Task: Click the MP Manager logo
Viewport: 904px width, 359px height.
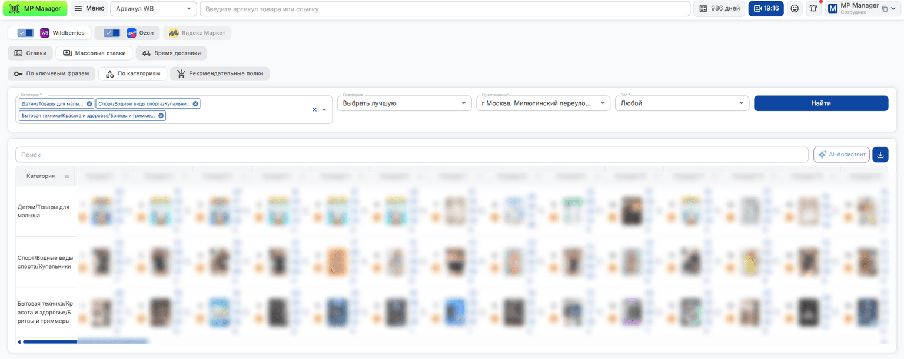Action: [x=35, y=8]
